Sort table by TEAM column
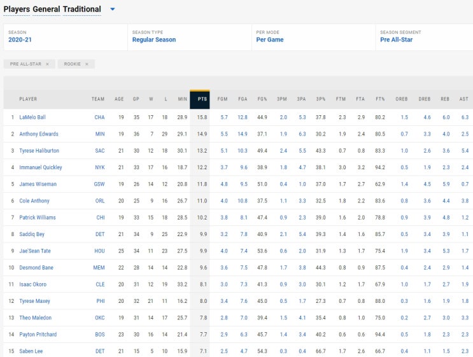 [98, 99]
